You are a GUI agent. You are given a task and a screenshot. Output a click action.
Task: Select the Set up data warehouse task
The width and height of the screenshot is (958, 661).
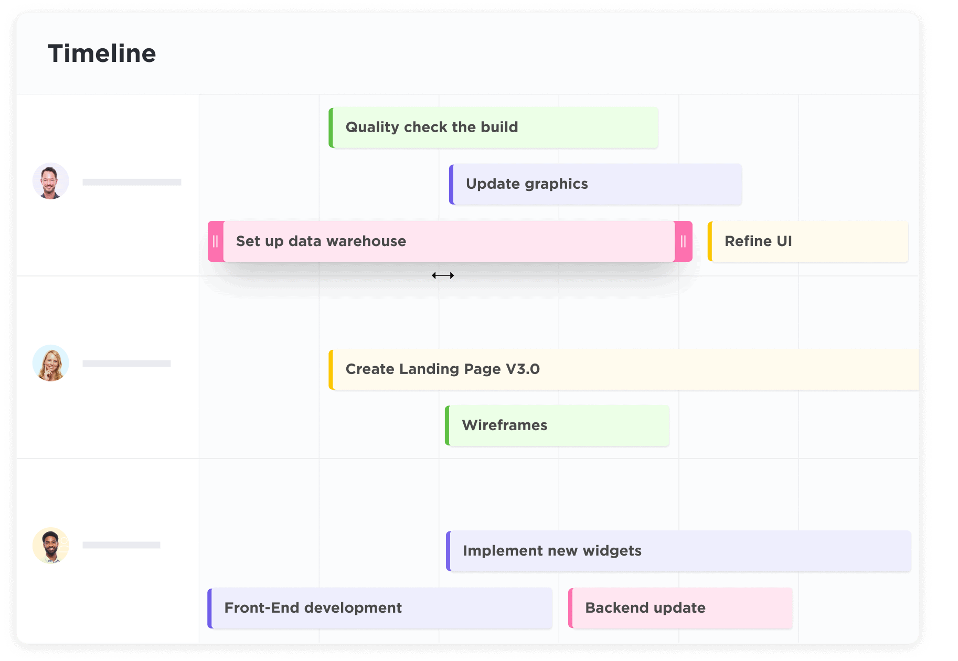point(449,241)
